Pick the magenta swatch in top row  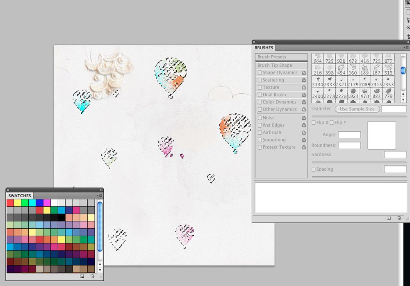(47, 203)
